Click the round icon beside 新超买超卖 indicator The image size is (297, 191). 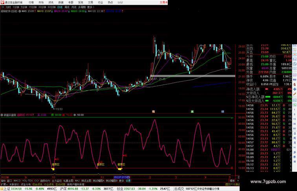click(x=2, y=115)
